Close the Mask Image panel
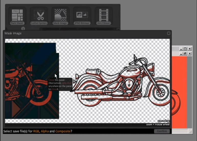The height and width of the screenshot is (141, 197). (168, 33)
